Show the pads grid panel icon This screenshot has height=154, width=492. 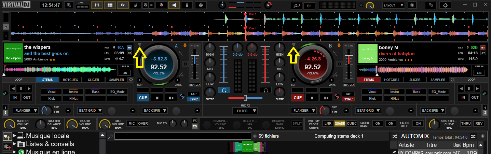(110, 5)
